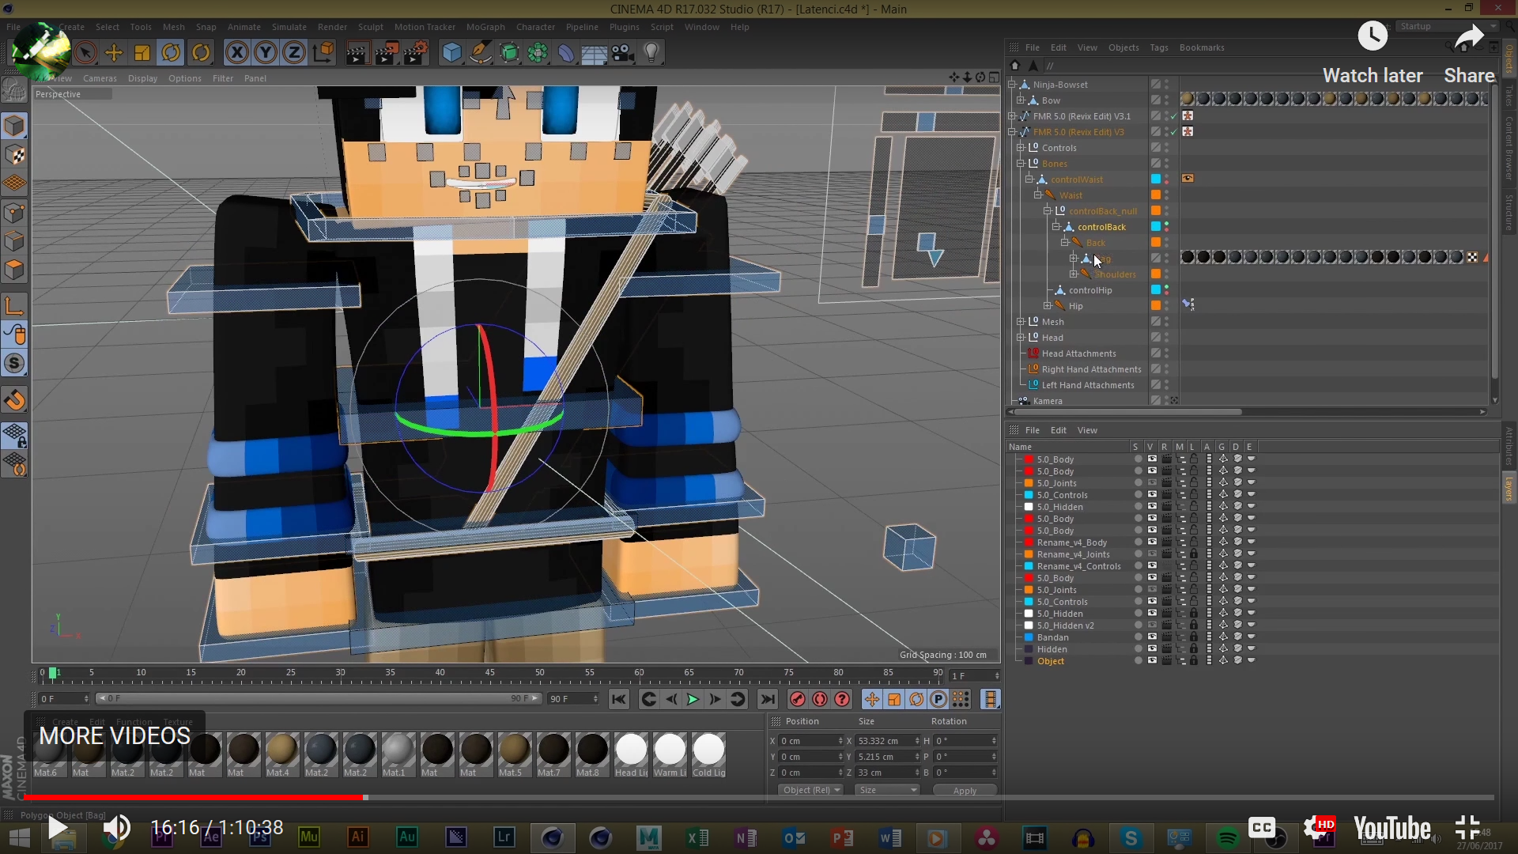Open the Startup layout dropdown

pyautogui.click(x=1447, y=26)
